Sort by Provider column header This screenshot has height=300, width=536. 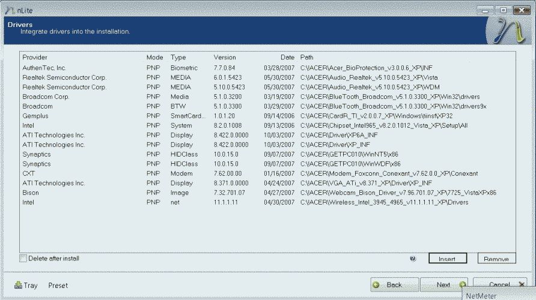35,58
